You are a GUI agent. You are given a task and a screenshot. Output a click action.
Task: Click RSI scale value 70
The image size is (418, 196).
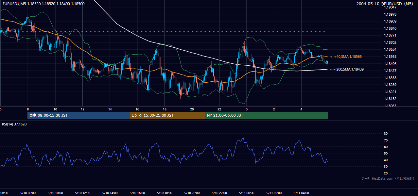click(x=386, y=140)
